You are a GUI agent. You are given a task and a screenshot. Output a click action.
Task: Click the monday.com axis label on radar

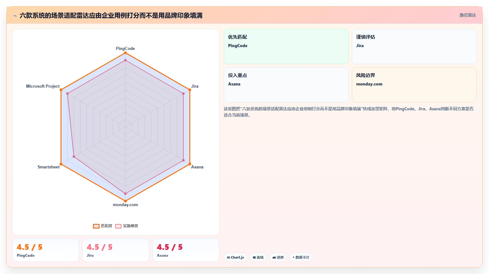click(x=125, y=205)
